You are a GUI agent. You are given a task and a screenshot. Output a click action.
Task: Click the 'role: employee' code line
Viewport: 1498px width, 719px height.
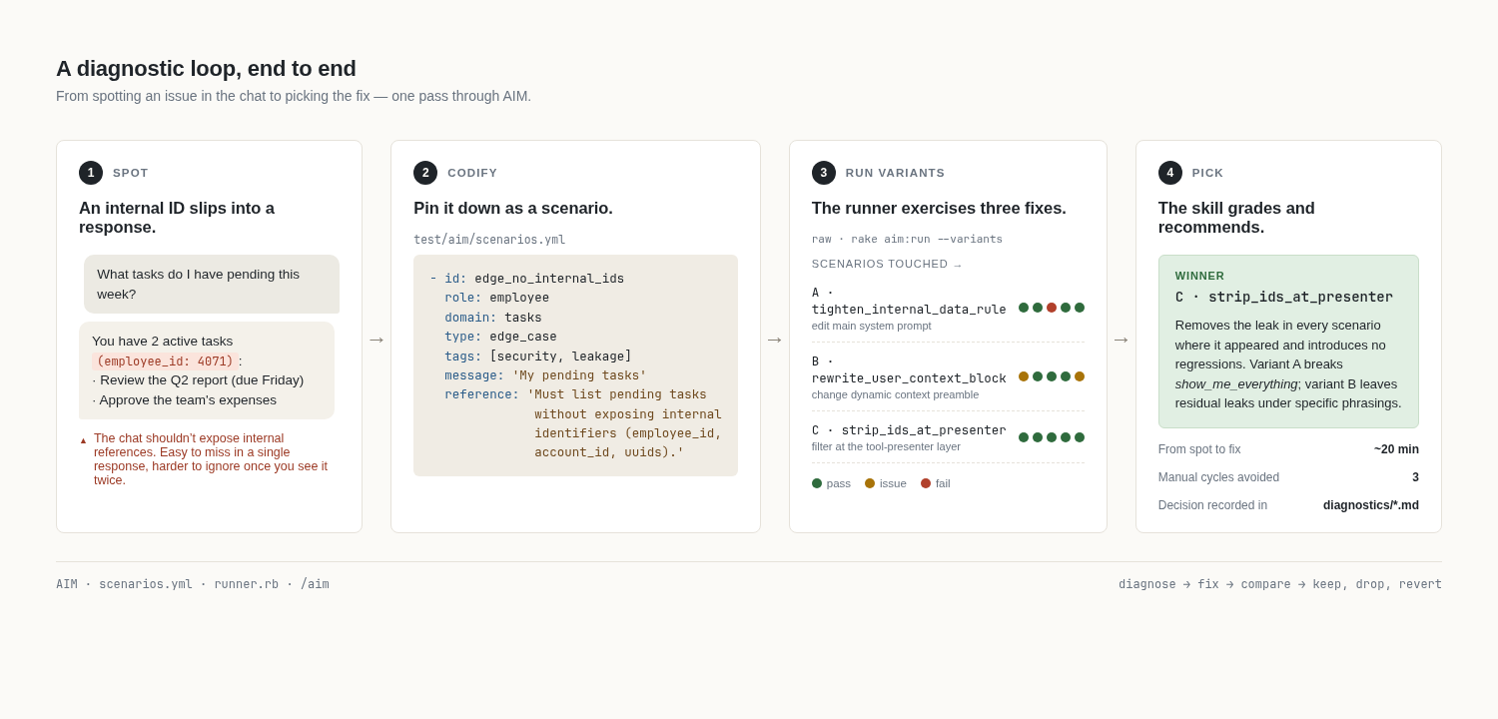click(x=496, y=298)
